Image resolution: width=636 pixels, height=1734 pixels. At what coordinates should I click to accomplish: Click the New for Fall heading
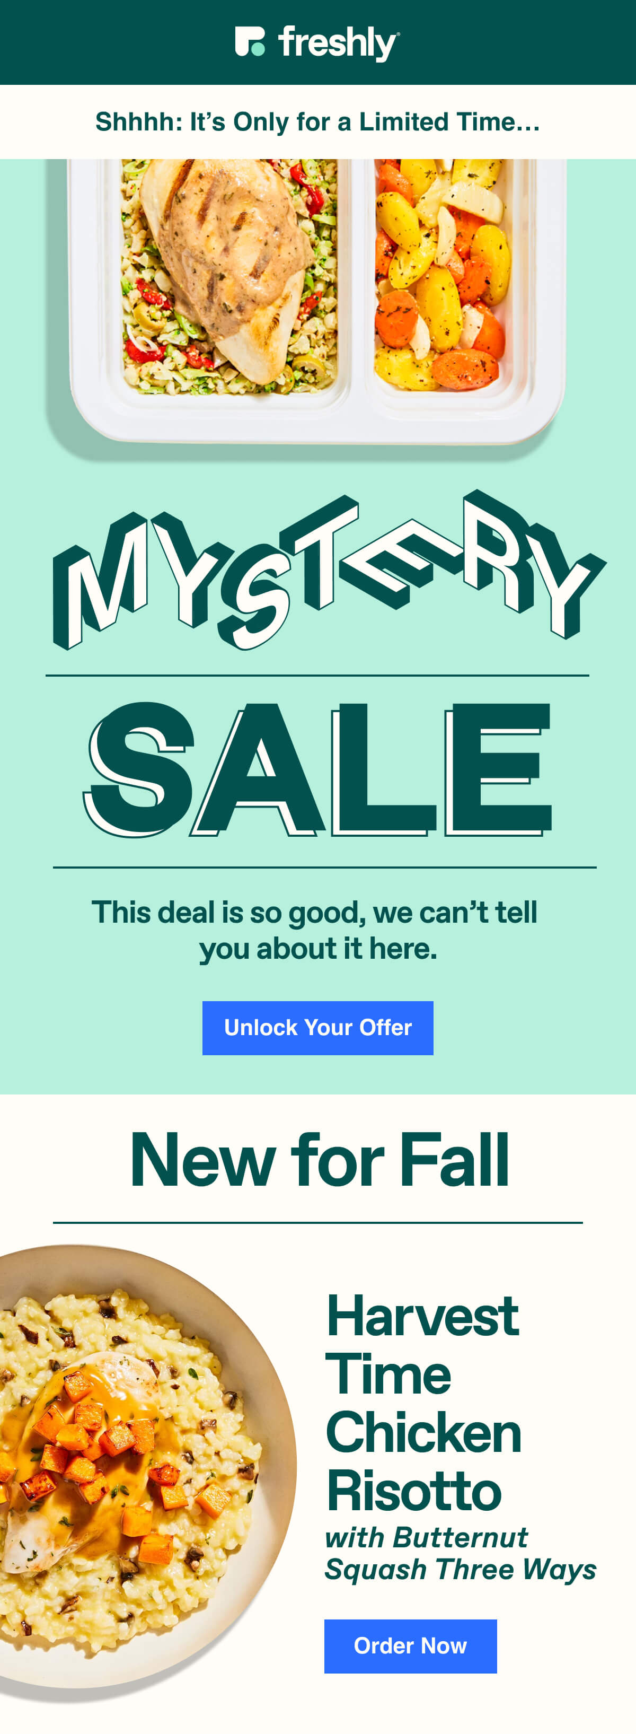pos(319,1160)
